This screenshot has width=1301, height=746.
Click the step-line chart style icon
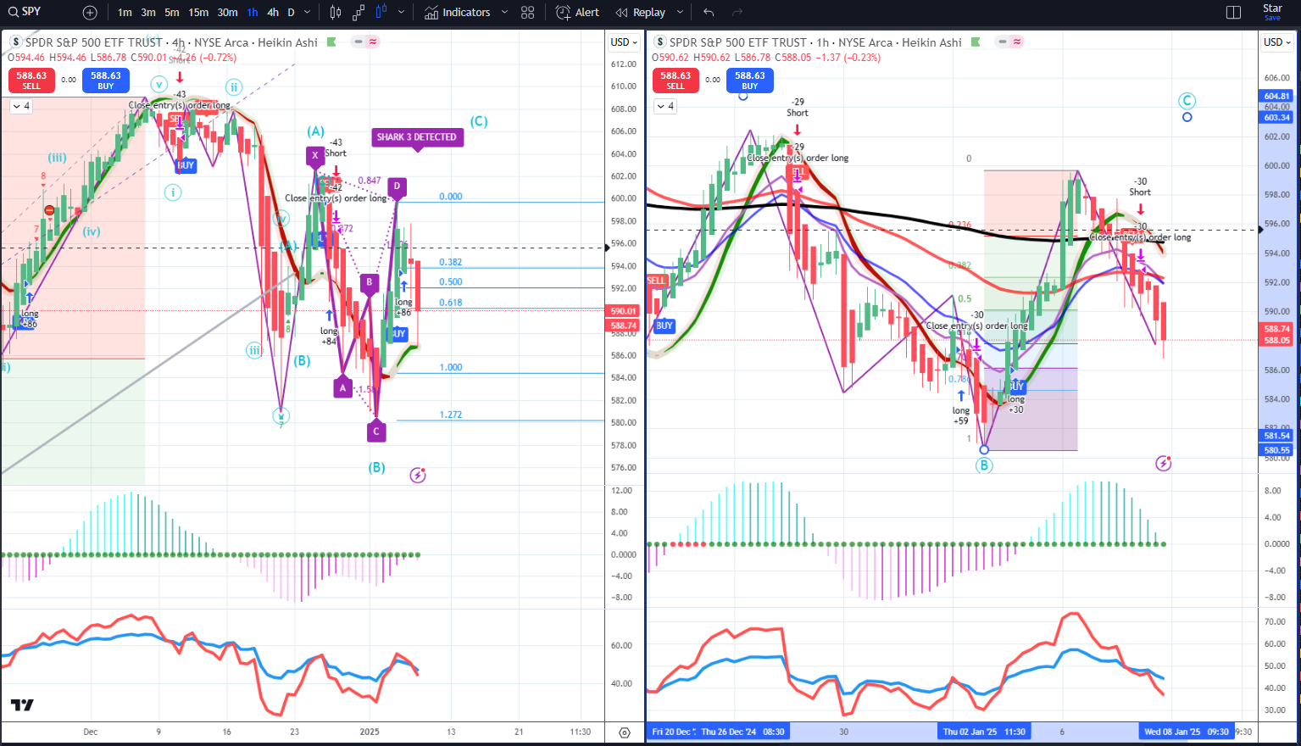pyautogui.click(x=359, y=13)
